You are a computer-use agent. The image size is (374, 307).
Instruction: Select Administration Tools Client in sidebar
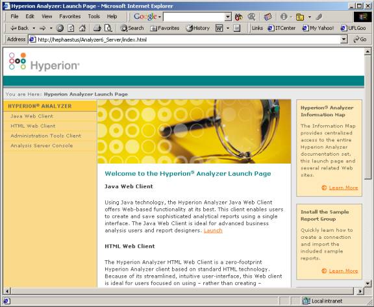(46, 136)
